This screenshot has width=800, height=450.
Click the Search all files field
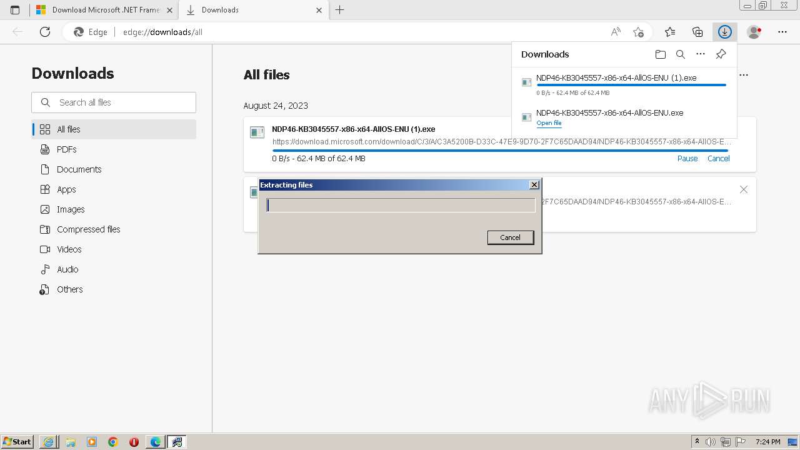114,102
